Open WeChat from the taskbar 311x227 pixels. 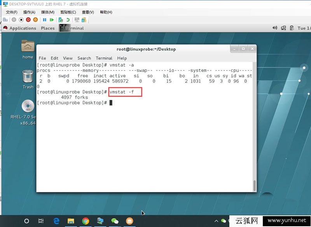[x=115, y=221]
